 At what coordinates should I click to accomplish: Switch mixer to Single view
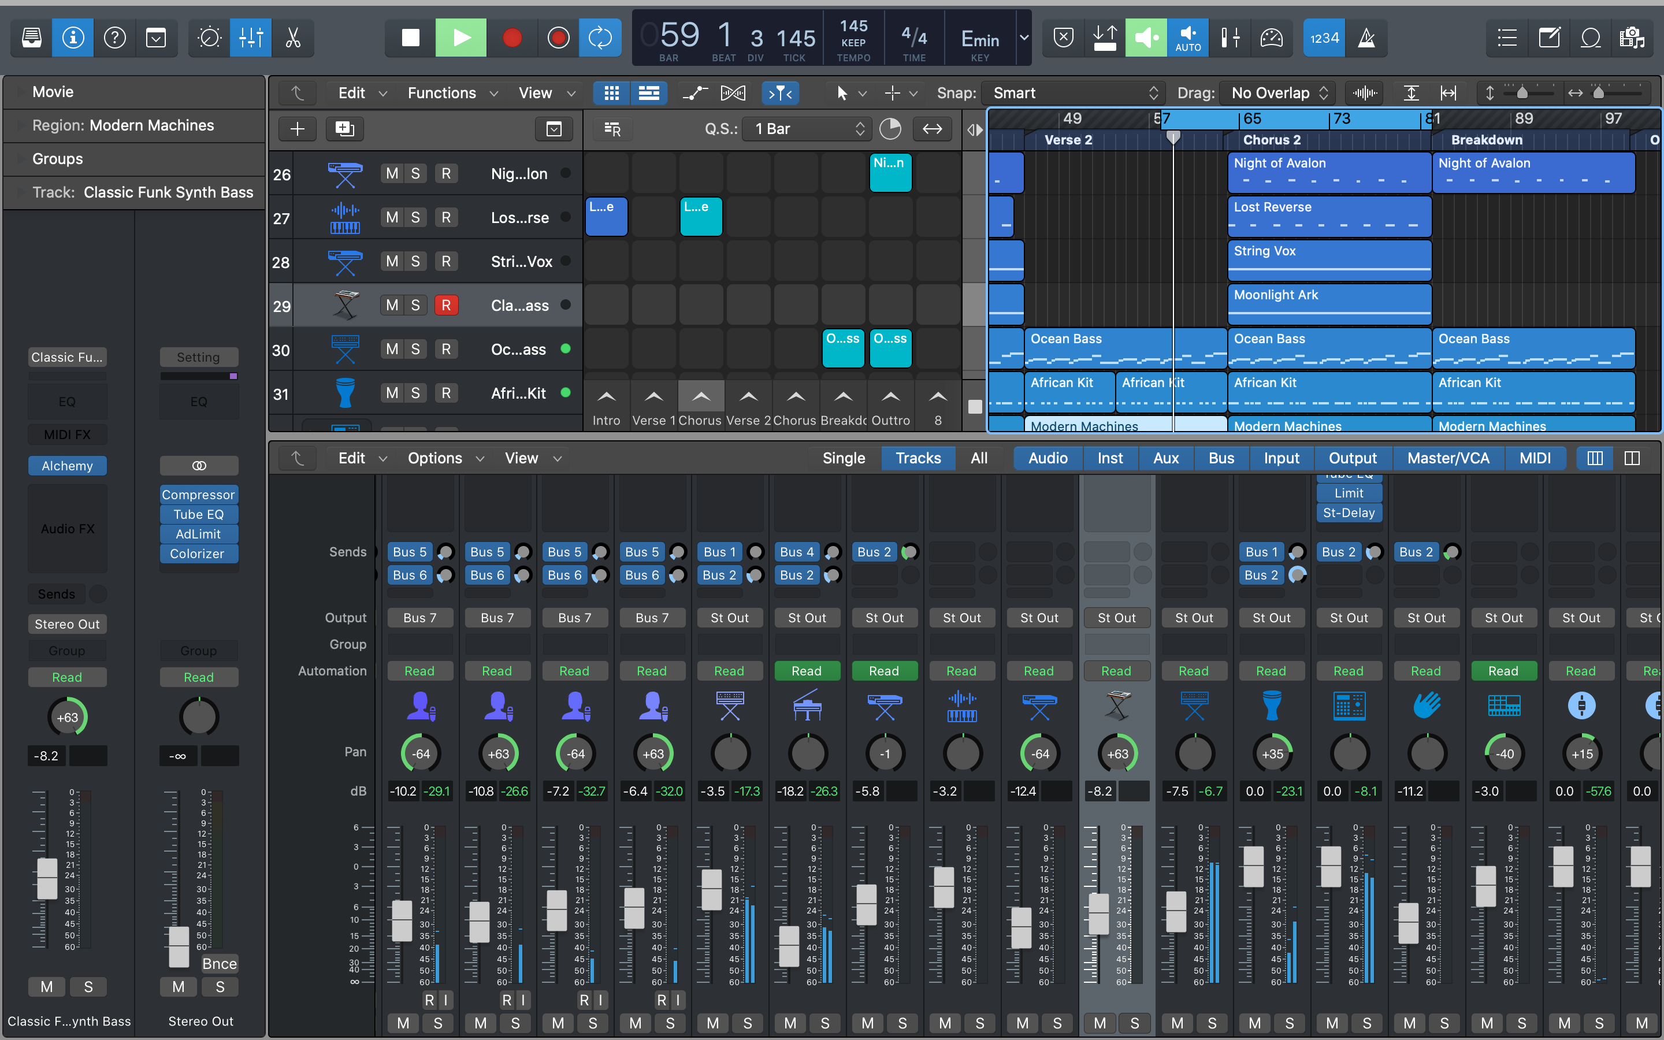[844, 458]
